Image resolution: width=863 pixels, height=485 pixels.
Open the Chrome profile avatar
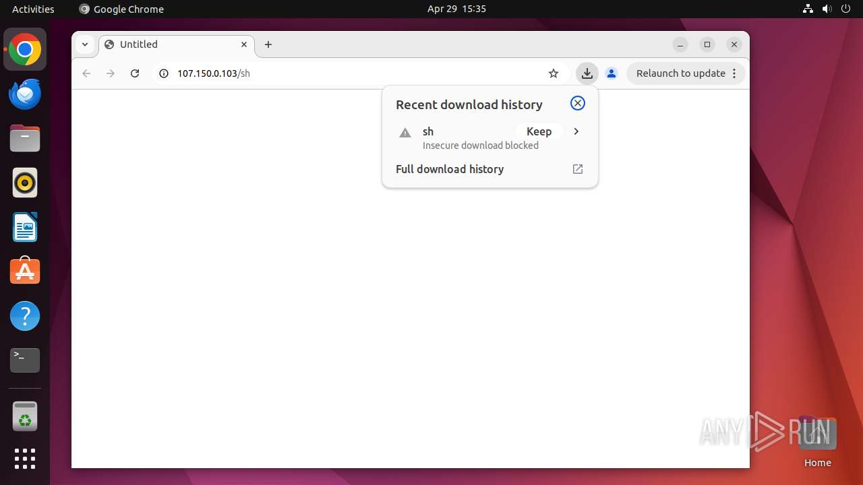coord(612,73)
